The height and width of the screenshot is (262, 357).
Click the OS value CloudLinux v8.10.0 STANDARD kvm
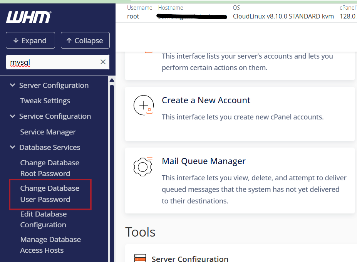283,17
